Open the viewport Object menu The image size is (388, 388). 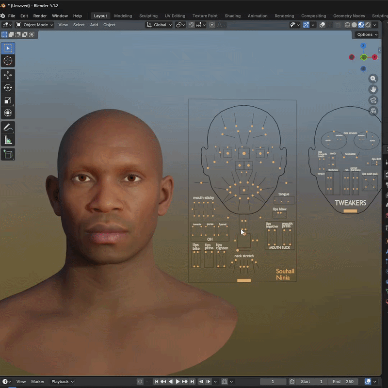coord(110,25)
